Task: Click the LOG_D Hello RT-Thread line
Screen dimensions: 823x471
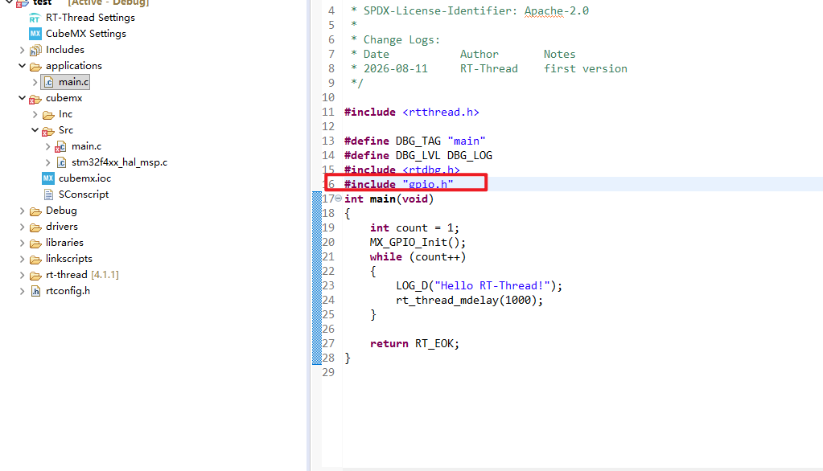Action: click(479, 286)
